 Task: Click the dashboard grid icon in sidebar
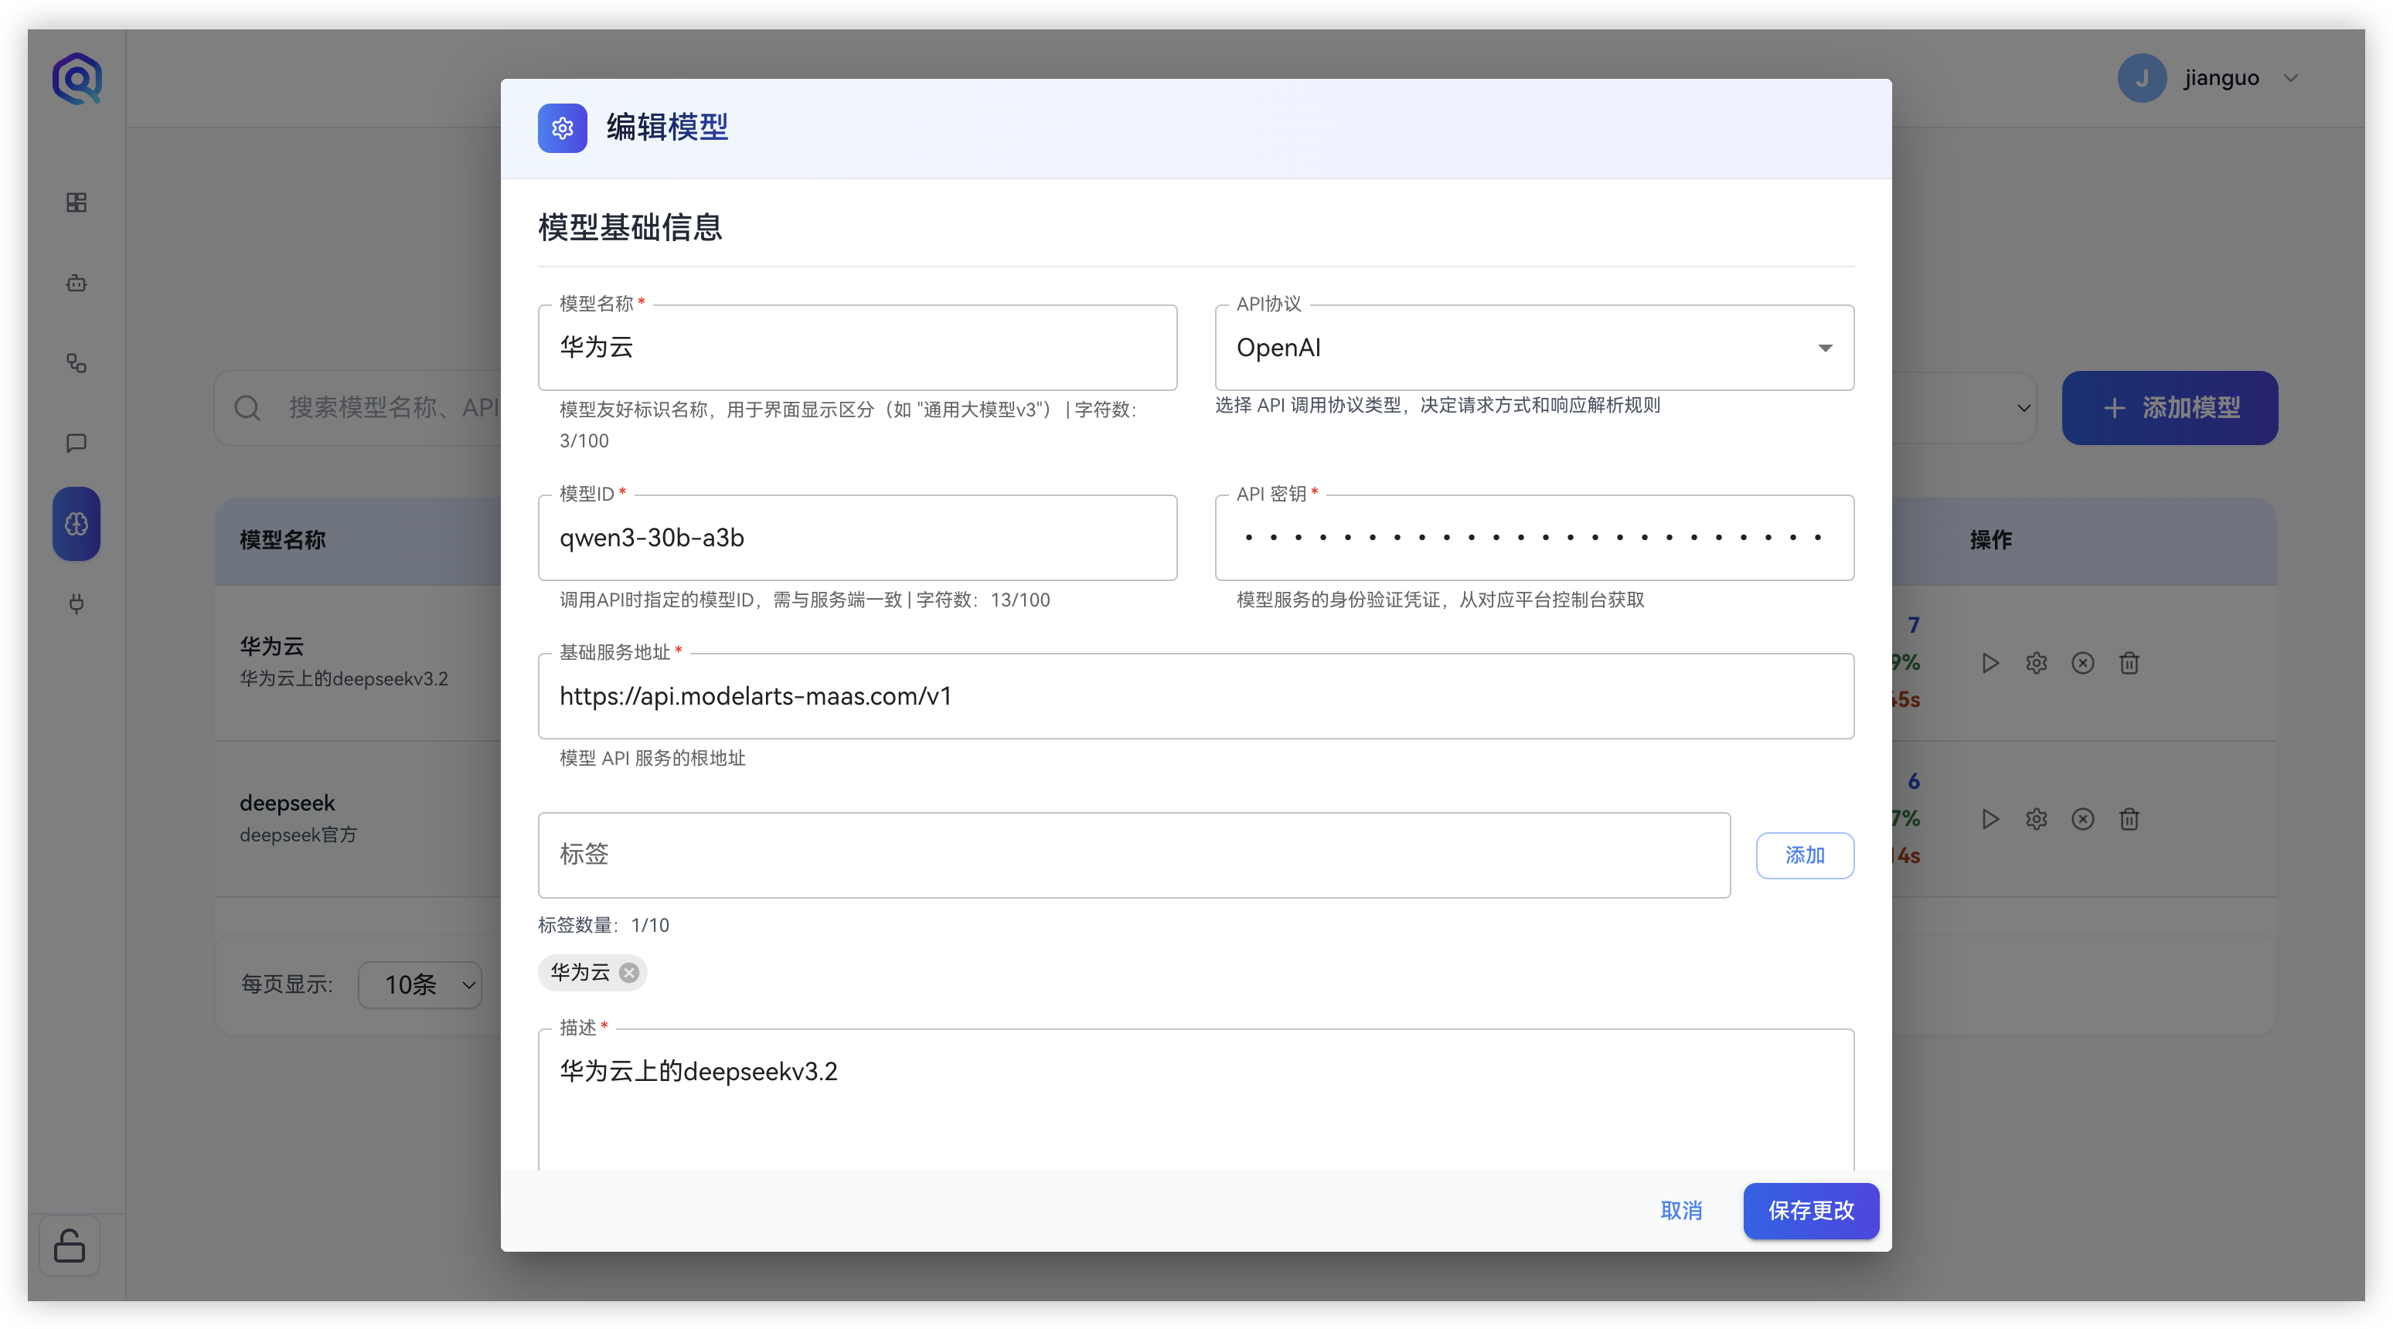77,202
